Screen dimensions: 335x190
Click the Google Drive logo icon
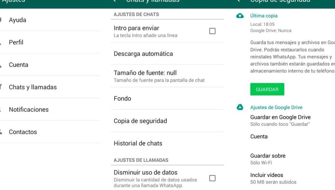tap(240, 107)
